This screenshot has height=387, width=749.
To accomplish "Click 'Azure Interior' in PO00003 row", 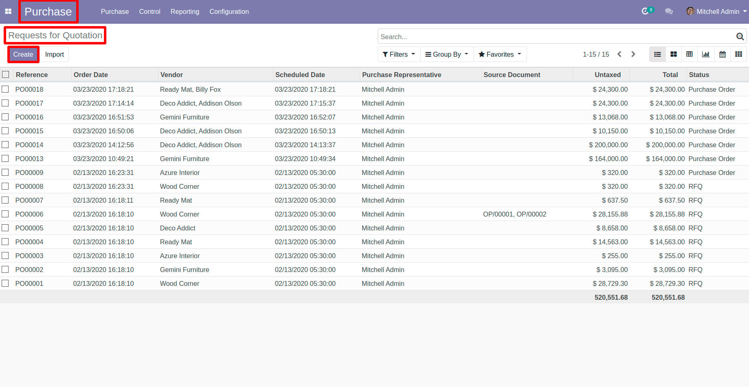I will [x=180, y=256].
